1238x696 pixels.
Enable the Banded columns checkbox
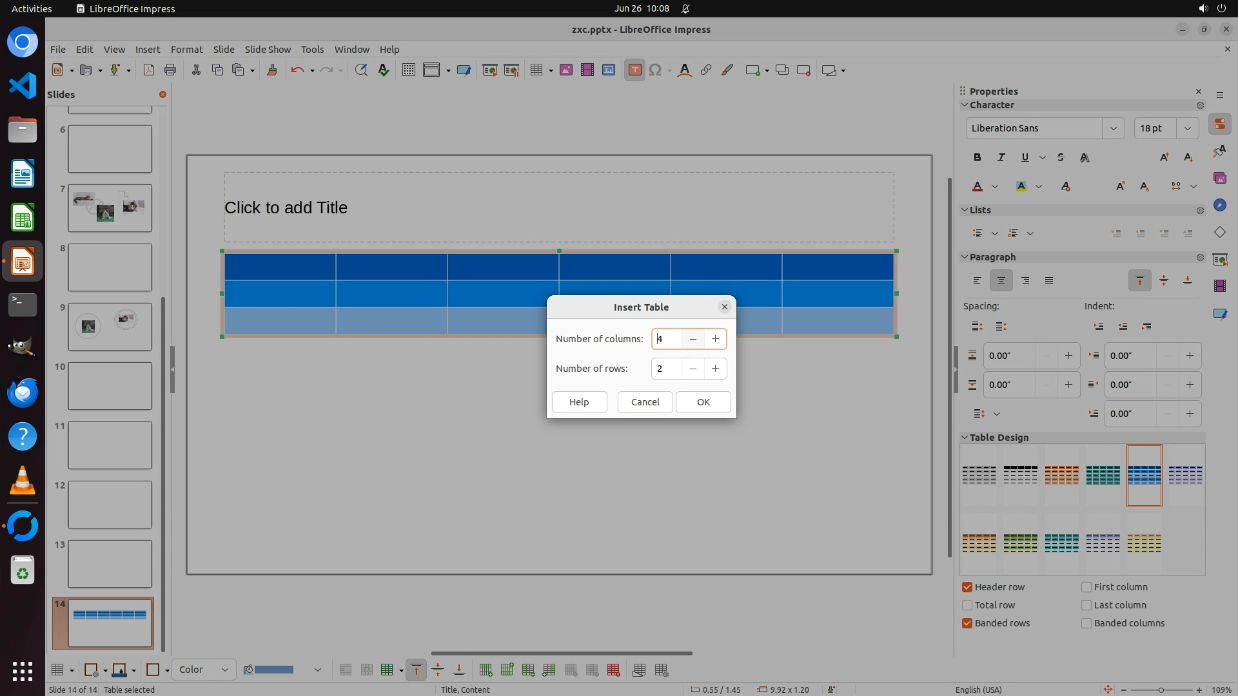[1086, 623]
